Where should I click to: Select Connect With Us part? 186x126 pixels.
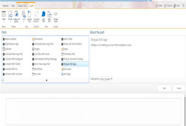point(10,69)
